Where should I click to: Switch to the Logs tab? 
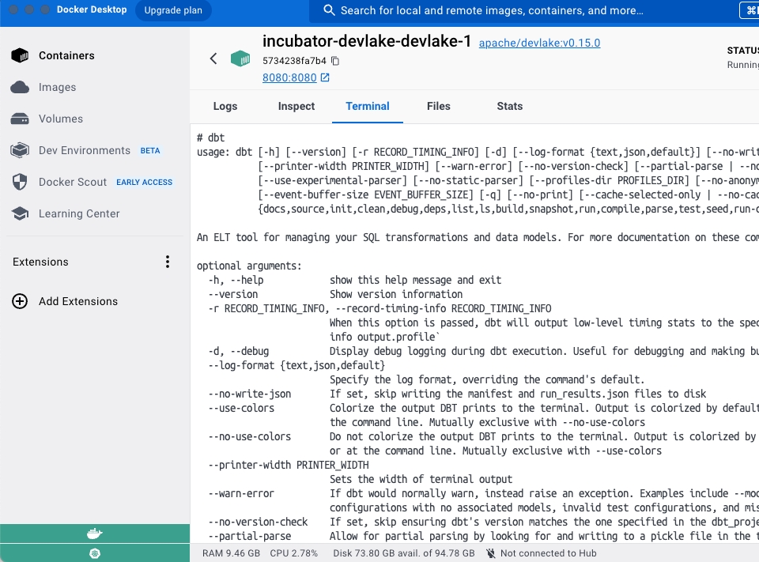point(225,106)
